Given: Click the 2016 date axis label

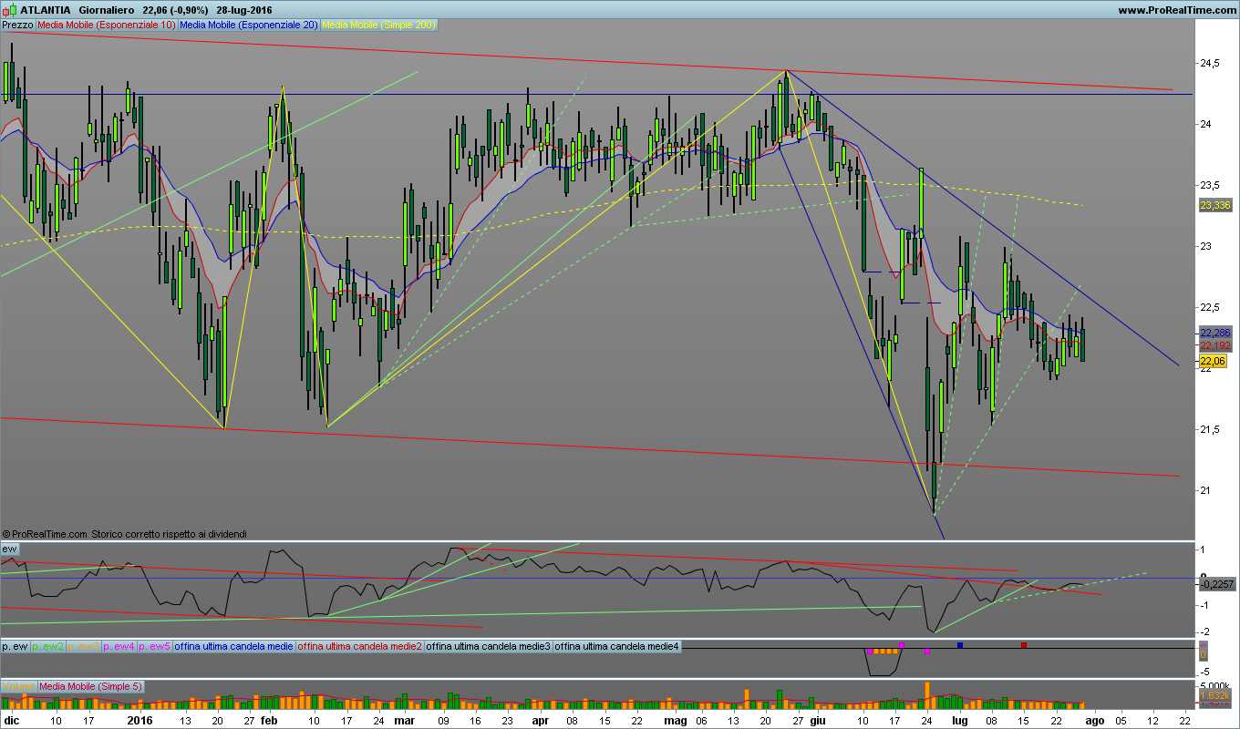Looking at the screenshot, I should 139,720.
